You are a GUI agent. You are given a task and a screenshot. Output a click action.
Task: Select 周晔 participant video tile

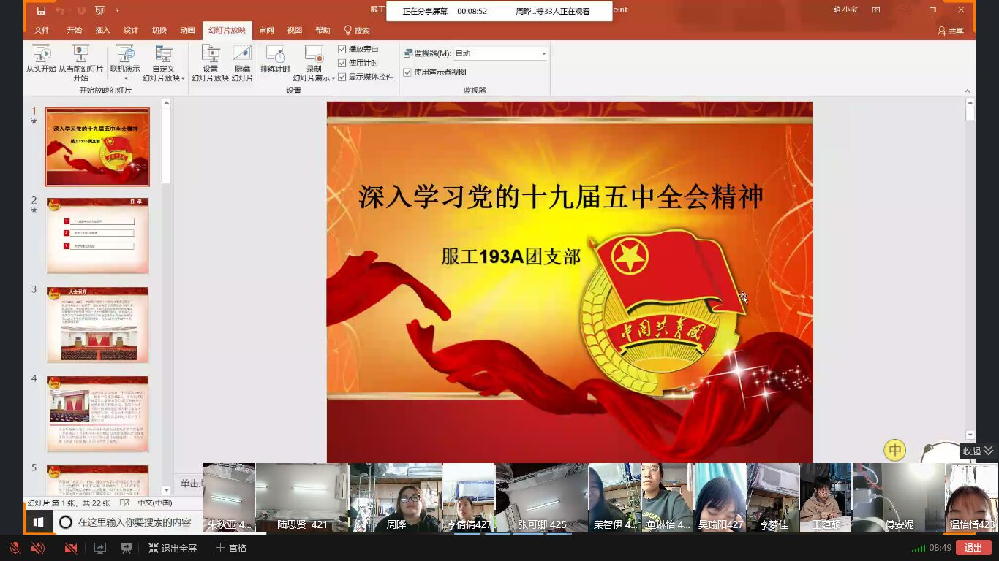[x=396, y=497]
